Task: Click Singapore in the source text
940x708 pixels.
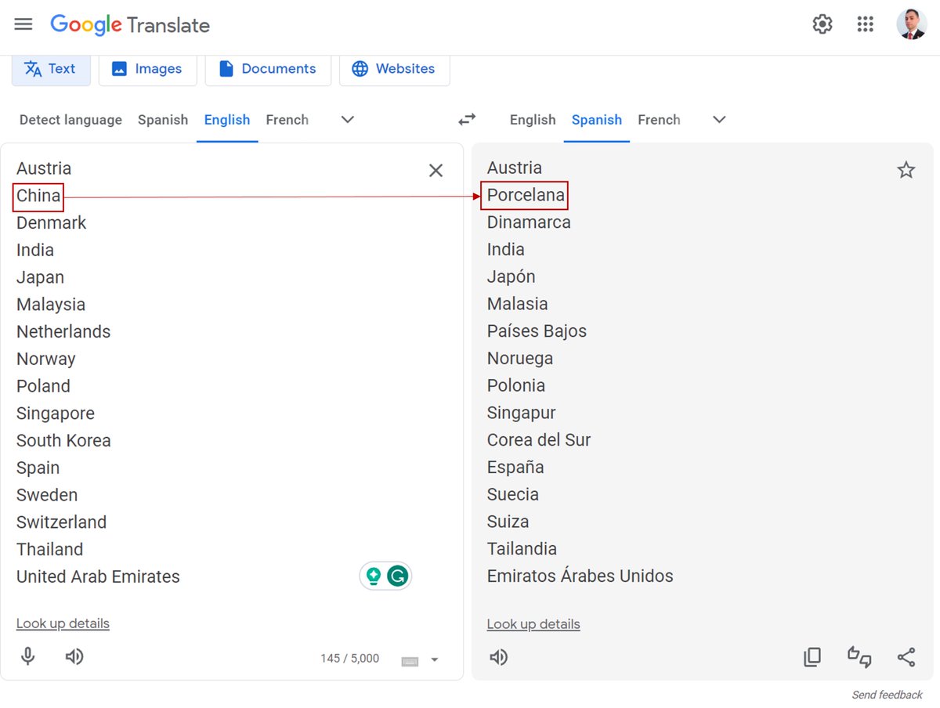Action: point(56,414)
